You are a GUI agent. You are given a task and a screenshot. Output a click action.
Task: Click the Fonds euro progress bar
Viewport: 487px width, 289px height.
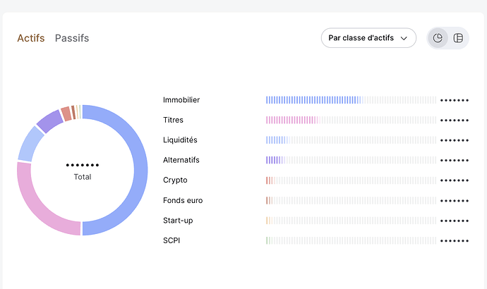point(351,200)
